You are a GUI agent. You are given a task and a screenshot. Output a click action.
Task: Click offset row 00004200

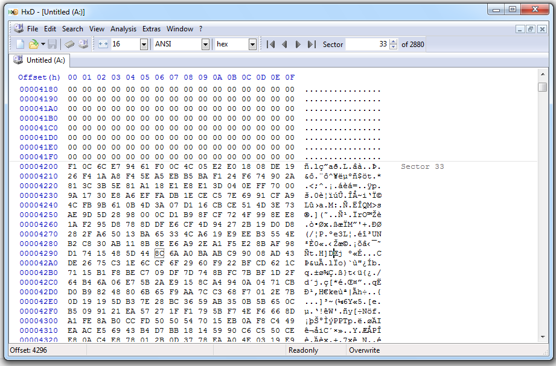pos(39,166)
